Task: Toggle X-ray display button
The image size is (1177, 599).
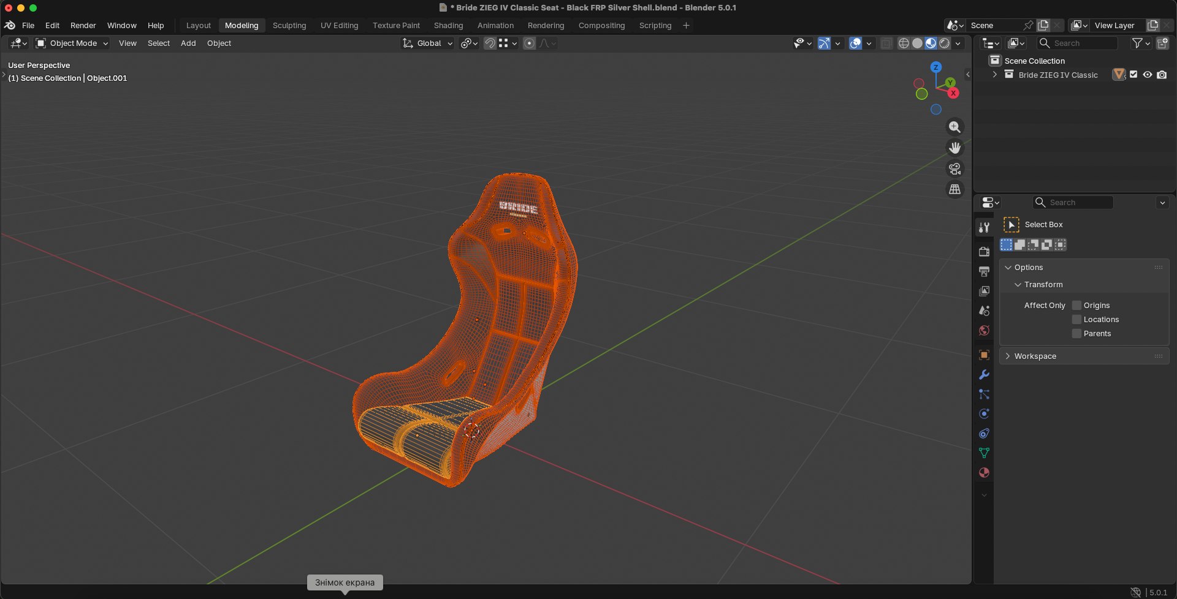Action: [x=886, y=43]
